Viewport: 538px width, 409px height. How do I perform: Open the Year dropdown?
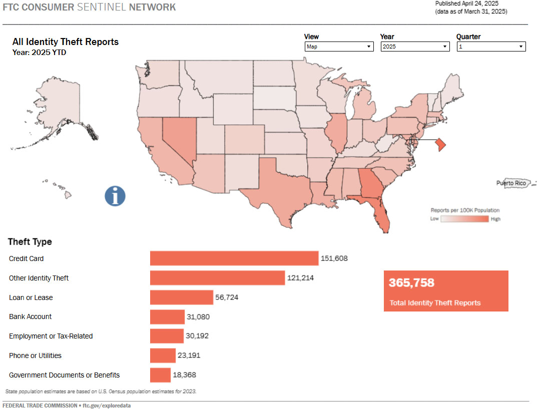coord(415,46)
